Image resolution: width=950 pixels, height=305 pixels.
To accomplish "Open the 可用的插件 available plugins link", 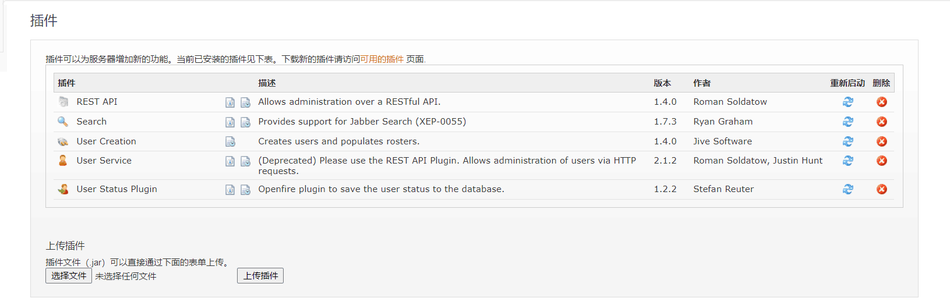I will 382,59.
